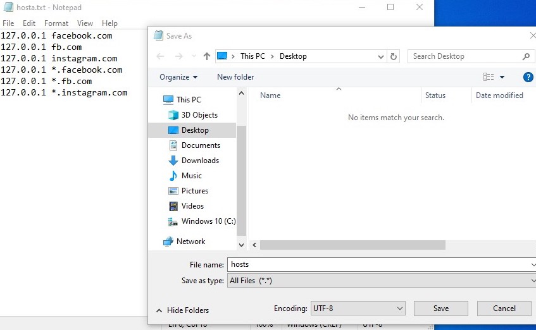
Task: Click the search magnifier icon
Action: pyautogui.click(x=526, y=56)
